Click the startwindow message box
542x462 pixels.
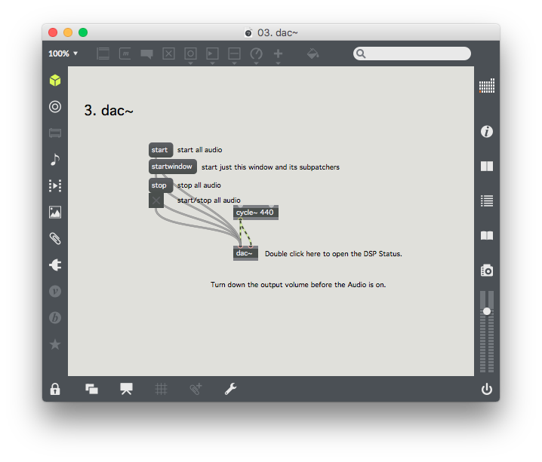coord(172,167)
